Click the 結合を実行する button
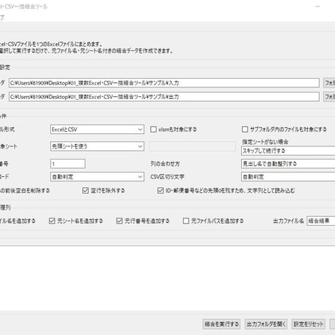The height and width of the screenshot is (335, 335). point(221,324)
